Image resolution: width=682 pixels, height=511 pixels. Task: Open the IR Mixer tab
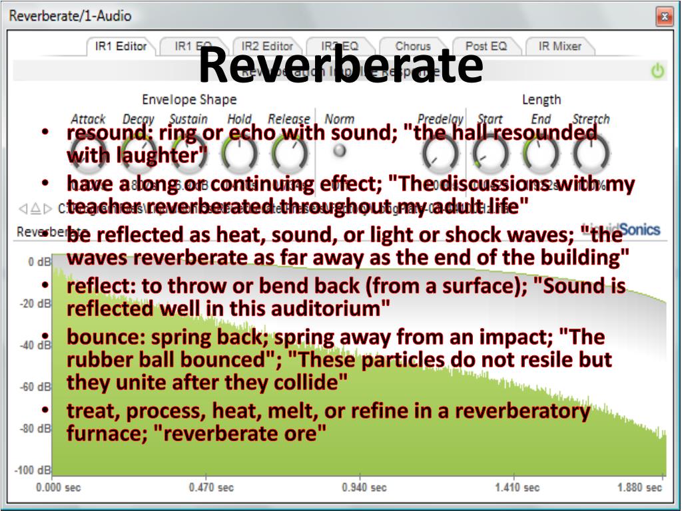tap(559, 46)
